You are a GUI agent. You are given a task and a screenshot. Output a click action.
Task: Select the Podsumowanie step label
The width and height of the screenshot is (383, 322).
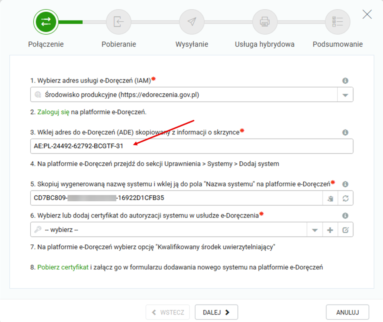[x=338, y=44]
